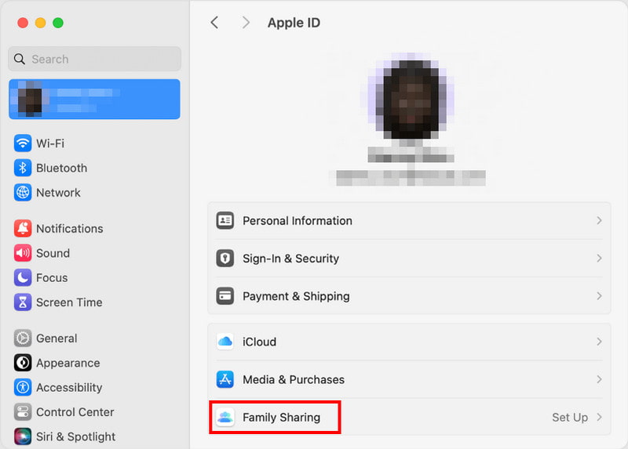Open Network settings from the sidebar

[58, 192]
